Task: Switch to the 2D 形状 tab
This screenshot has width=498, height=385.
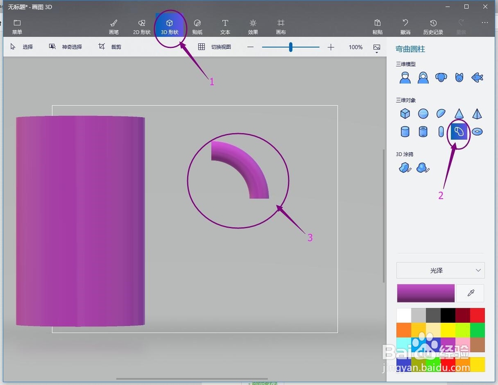Action: click(x=141, y=27)
